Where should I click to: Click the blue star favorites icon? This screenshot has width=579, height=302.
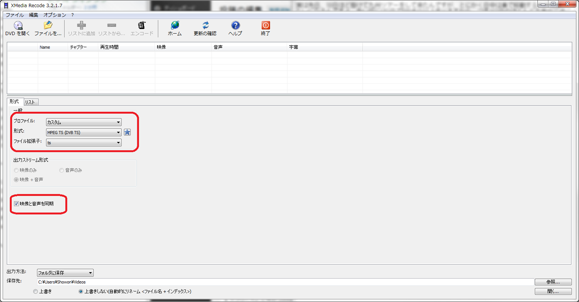(x=127, y=132)
